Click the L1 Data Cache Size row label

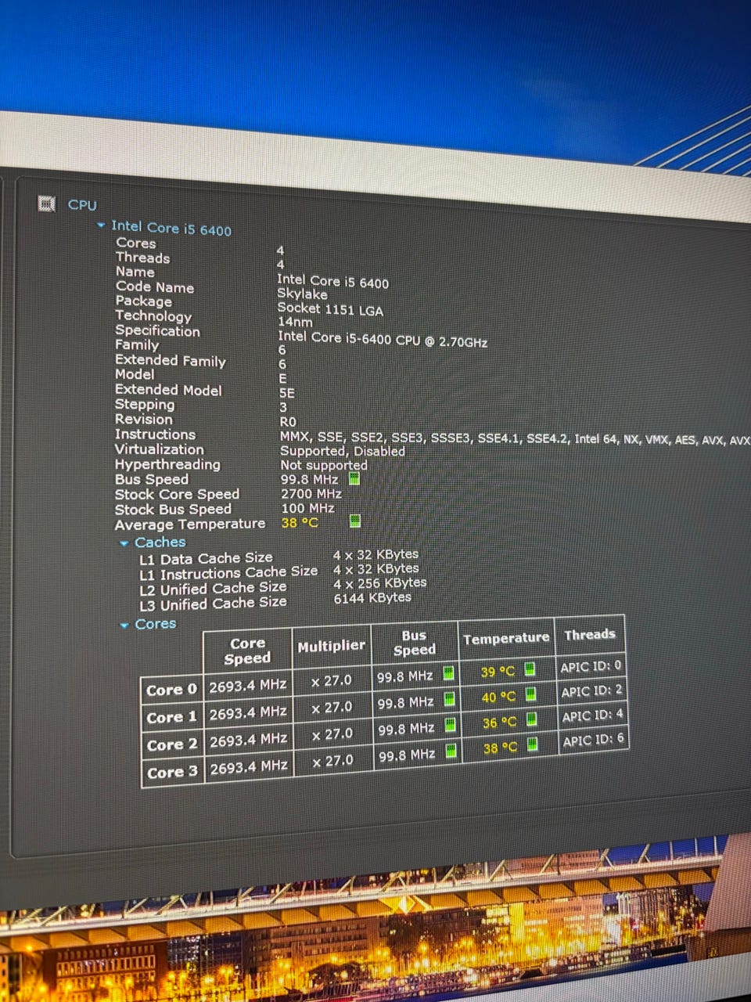coord(206,559)
